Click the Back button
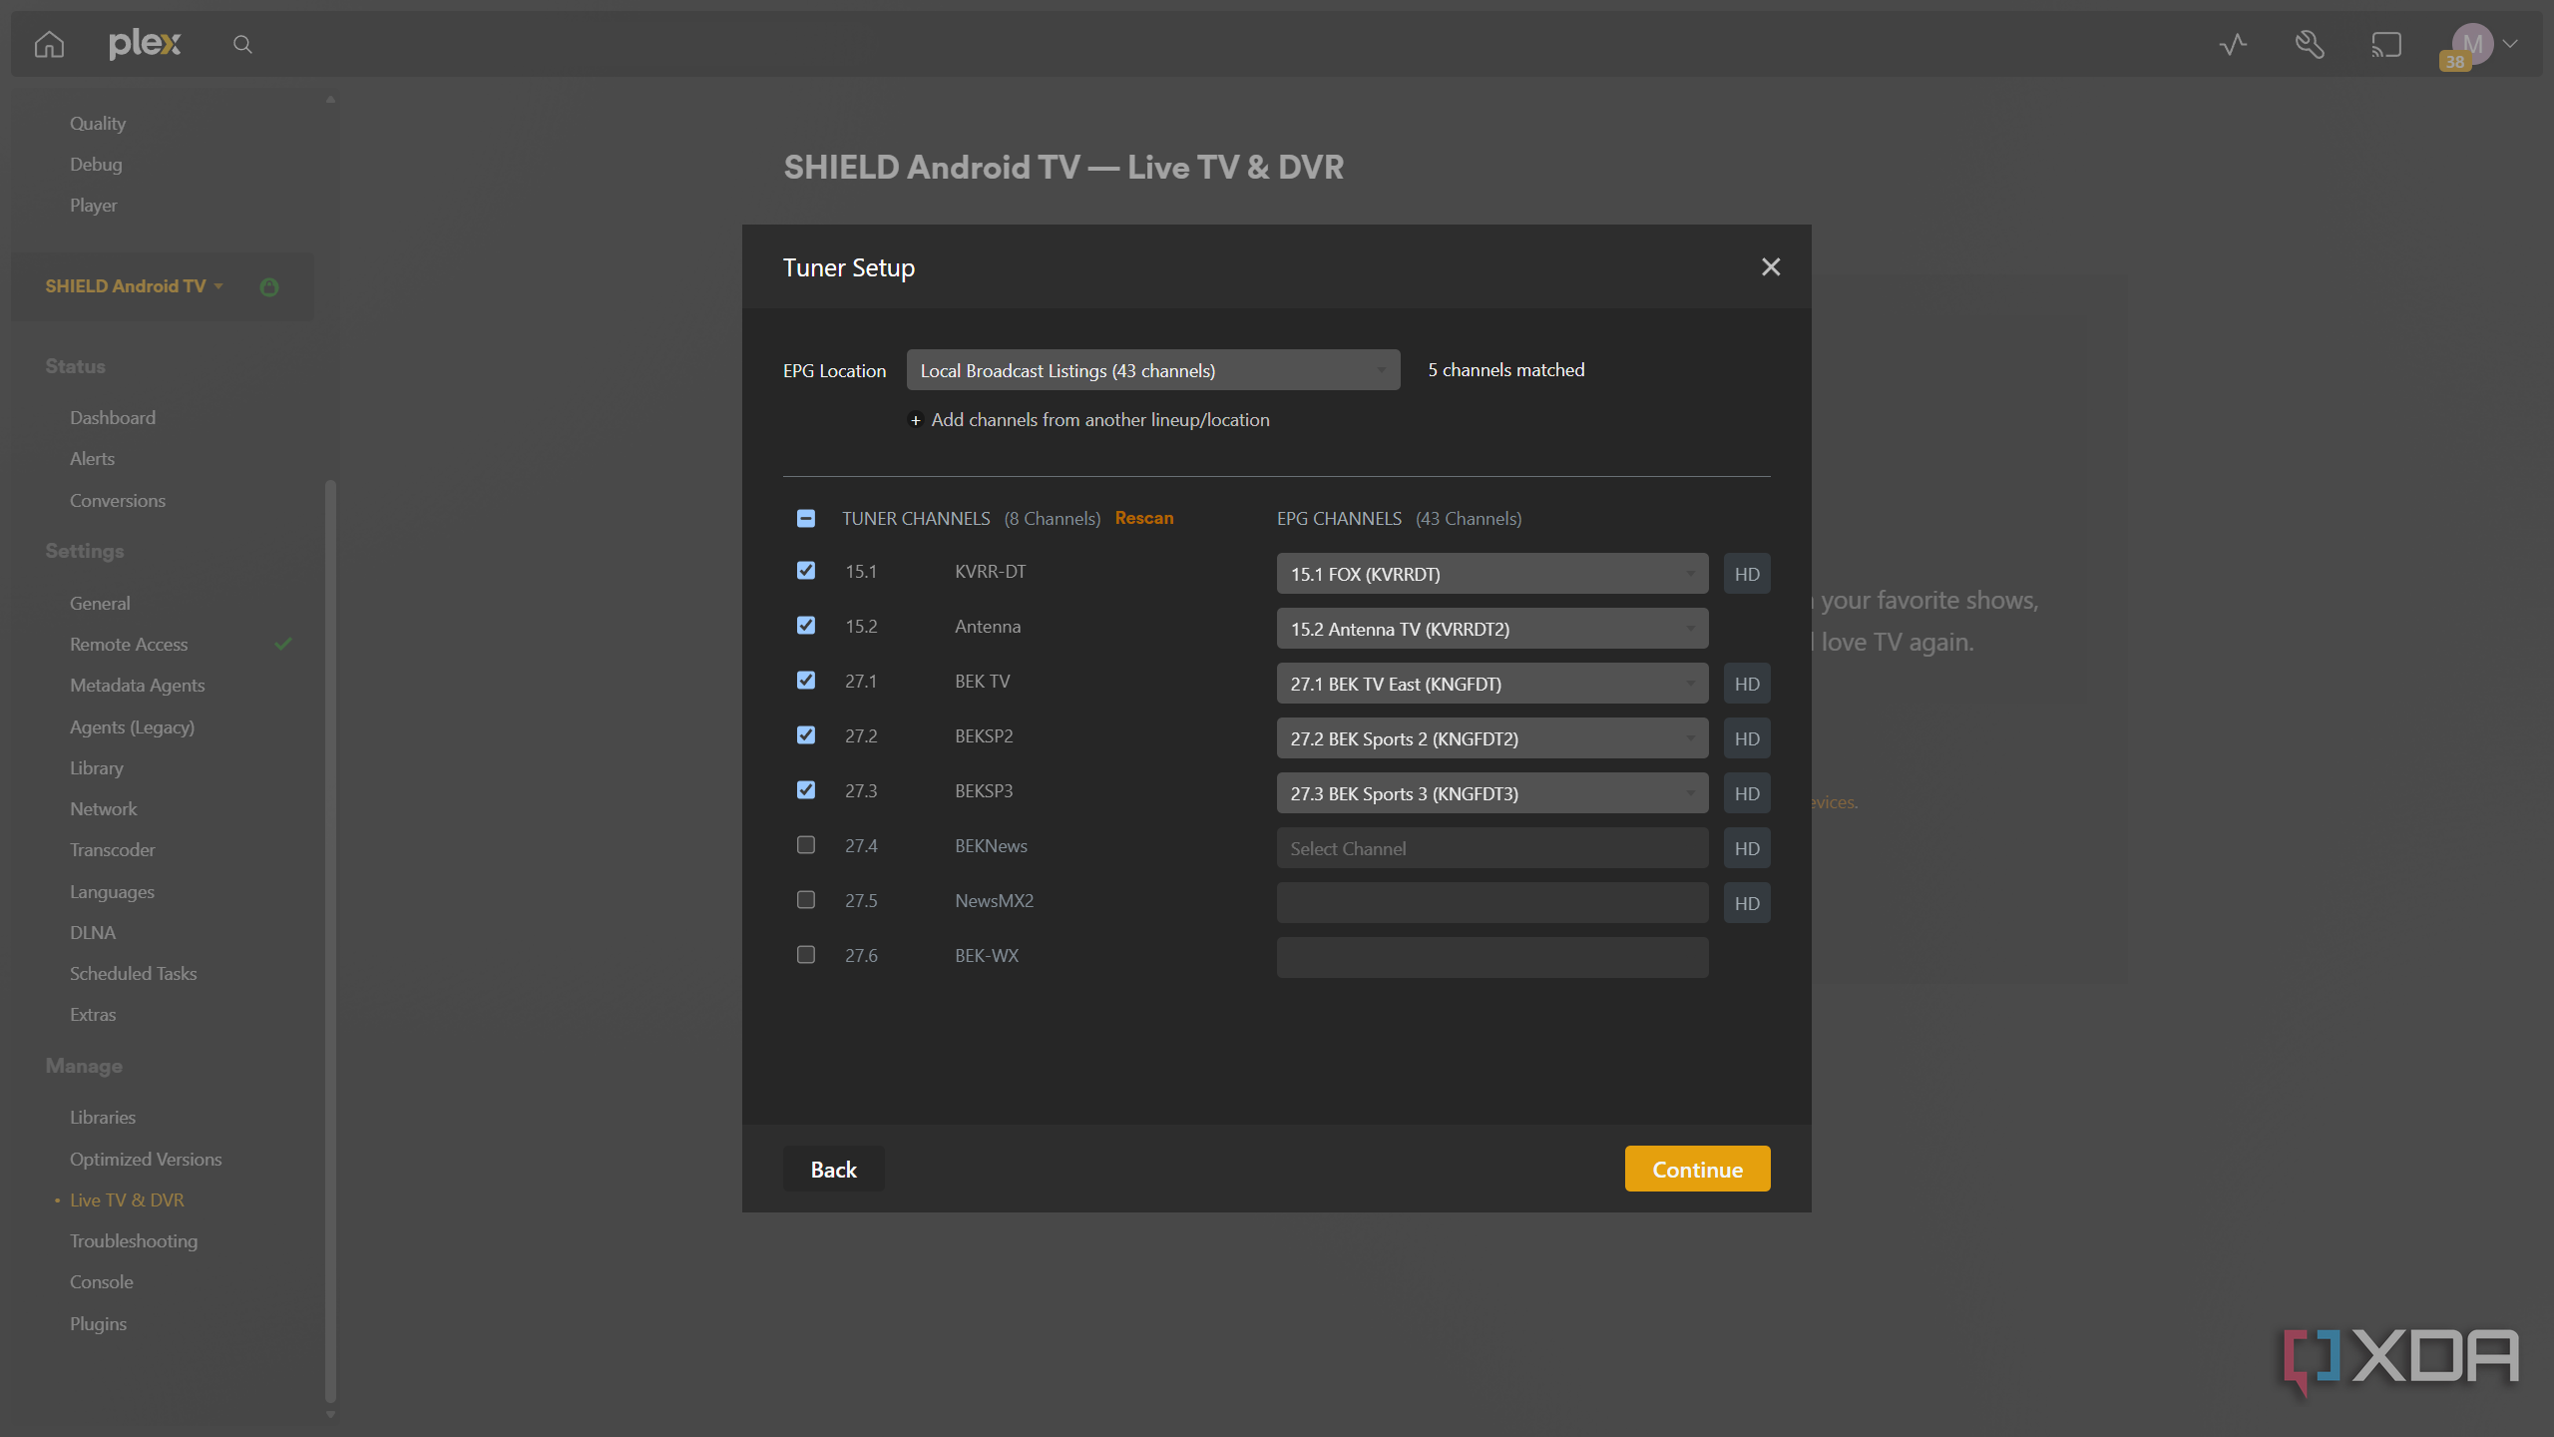The width and height of the screenshot is (2554, 1437). click(833, 1169)
